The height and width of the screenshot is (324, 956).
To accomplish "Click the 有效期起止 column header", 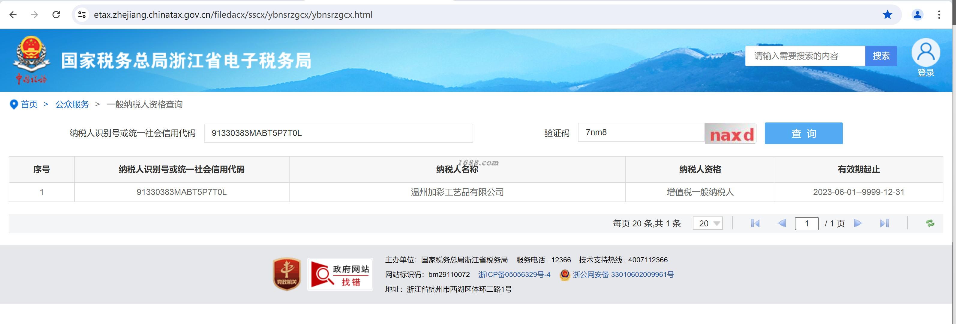I will tap(859, 169).
